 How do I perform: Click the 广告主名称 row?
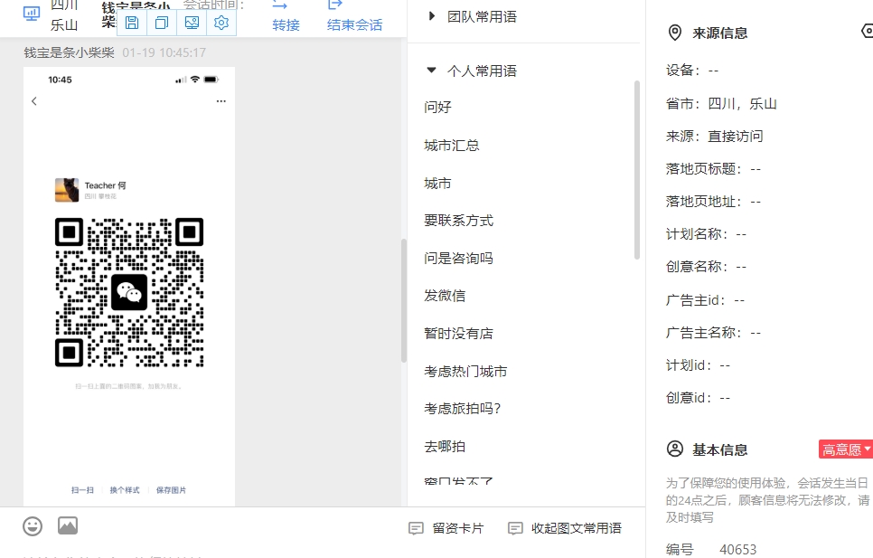(714, 333)
